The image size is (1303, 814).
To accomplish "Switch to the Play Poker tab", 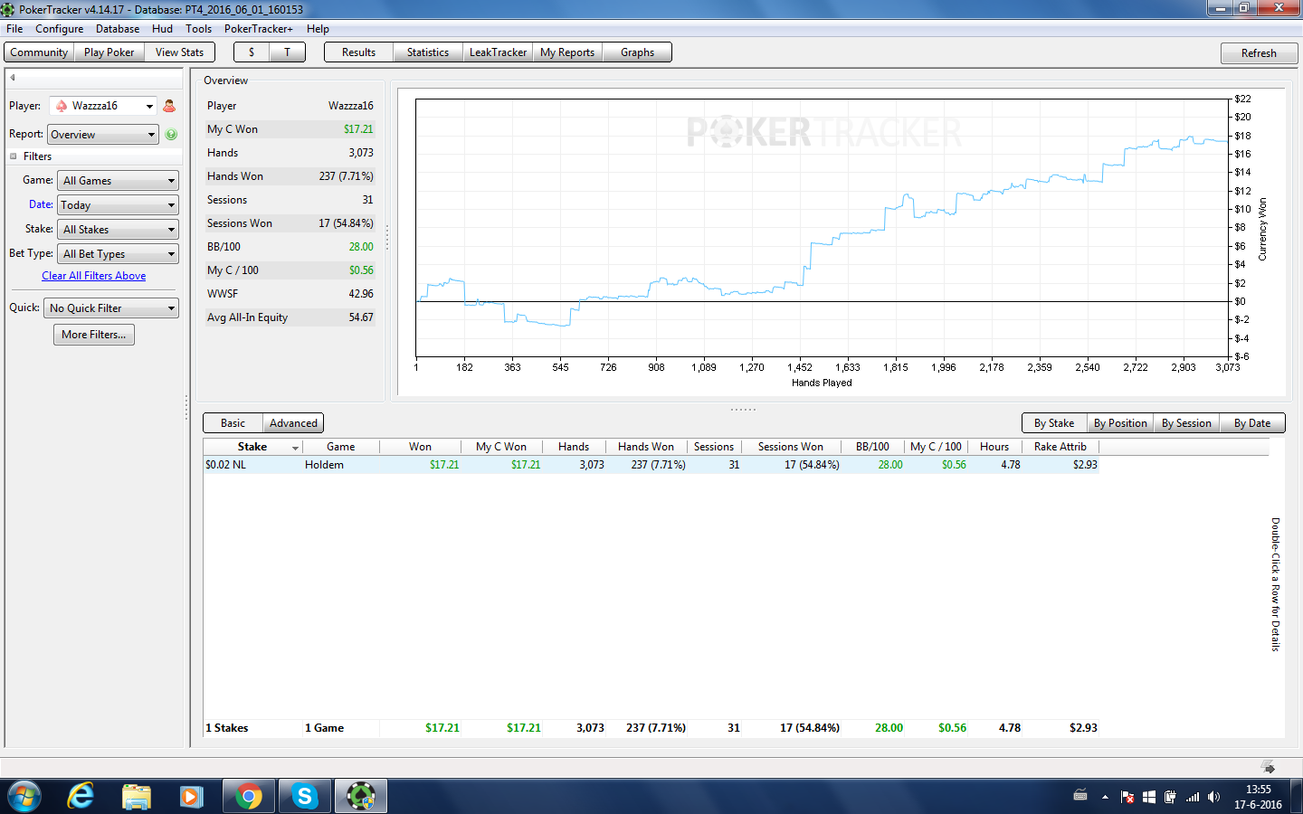I will coord(109,52).
